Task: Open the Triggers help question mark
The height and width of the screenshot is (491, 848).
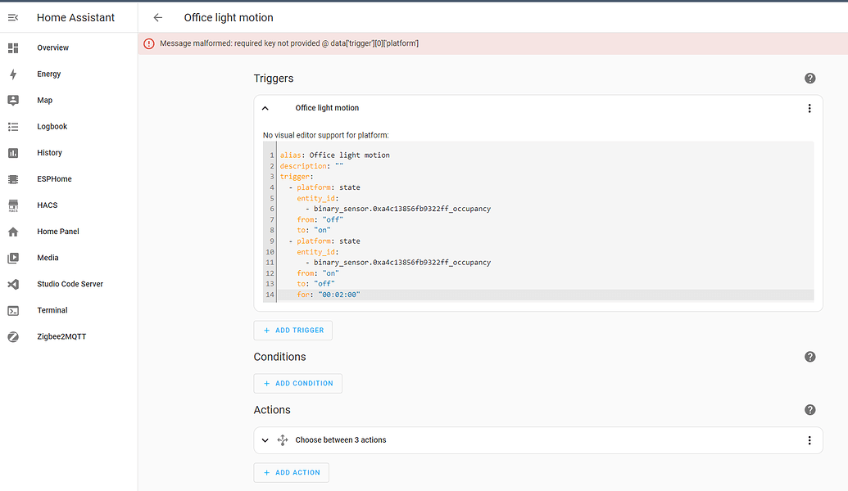Action: click(809, 78)
